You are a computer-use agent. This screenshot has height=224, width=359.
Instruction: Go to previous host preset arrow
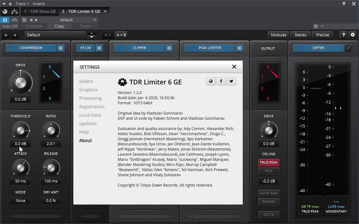click(x=31, y=20)
